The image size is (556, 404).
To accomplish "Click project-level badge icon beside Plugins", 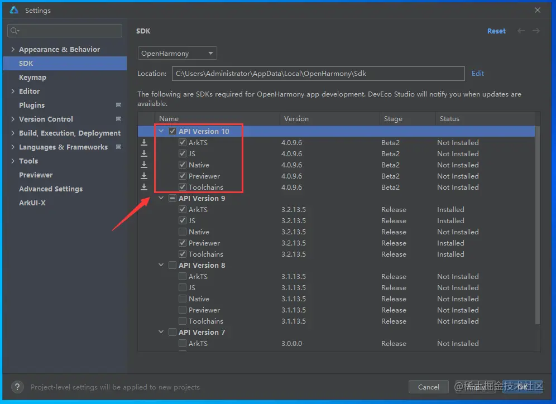I will tap(119, 105).
